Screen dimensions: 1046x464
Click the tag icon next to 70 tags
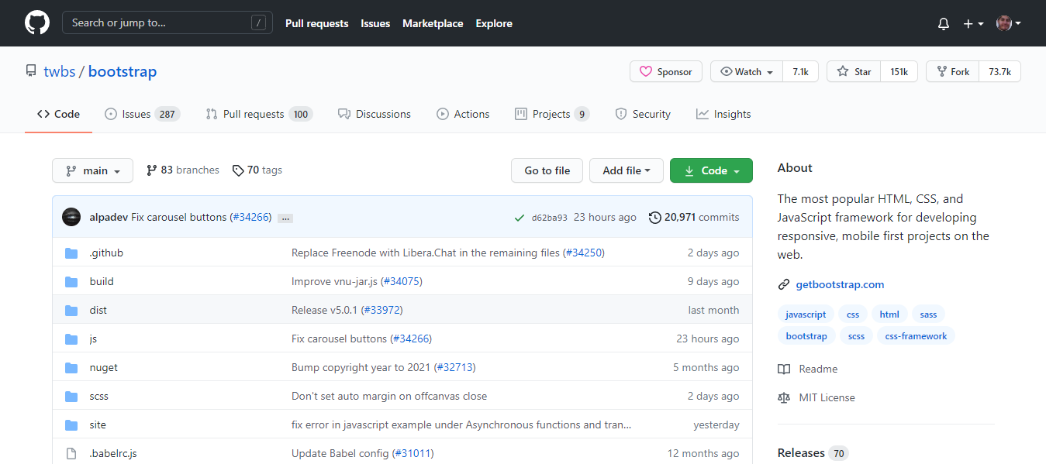click(238, 170)
